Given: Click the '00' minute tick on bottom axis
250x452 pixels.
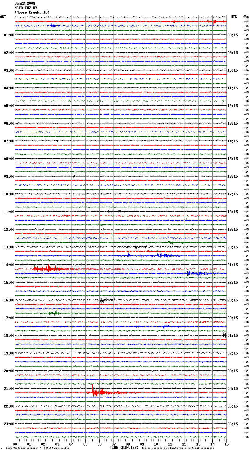Looking at the screenshot, I should click(15, 444).
